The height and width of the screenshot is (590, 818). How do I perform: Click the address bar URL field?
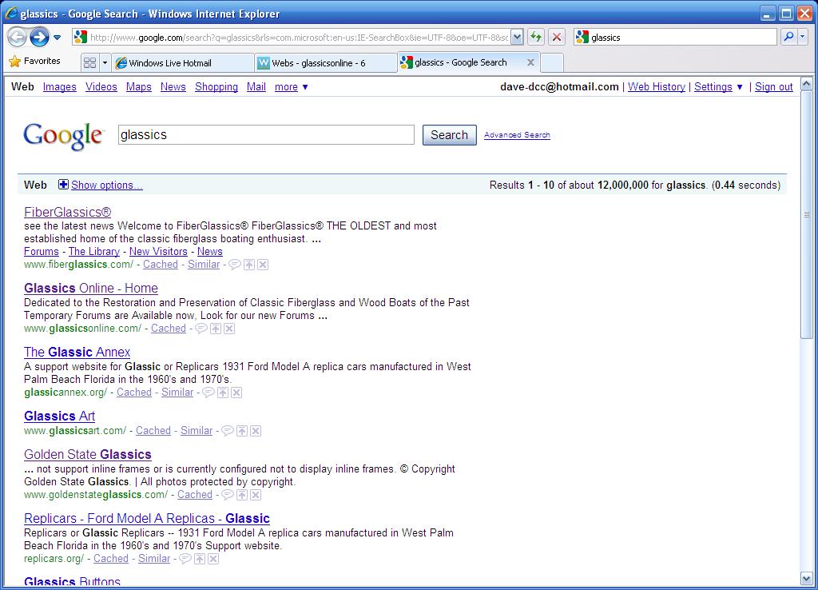click(299, 37)
